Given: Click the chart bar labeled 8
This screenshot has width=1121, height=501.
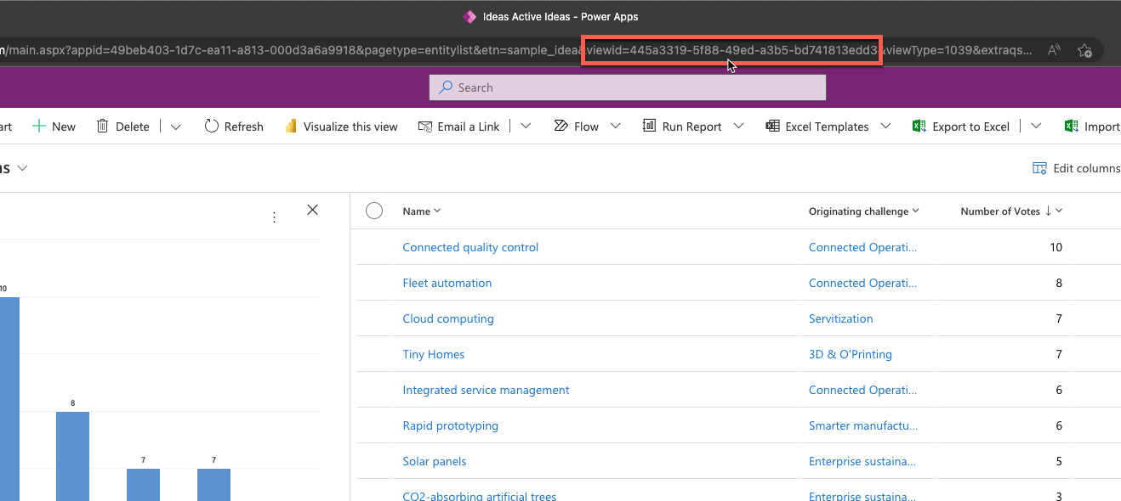Looking at the screenshot, I should 72,456.
